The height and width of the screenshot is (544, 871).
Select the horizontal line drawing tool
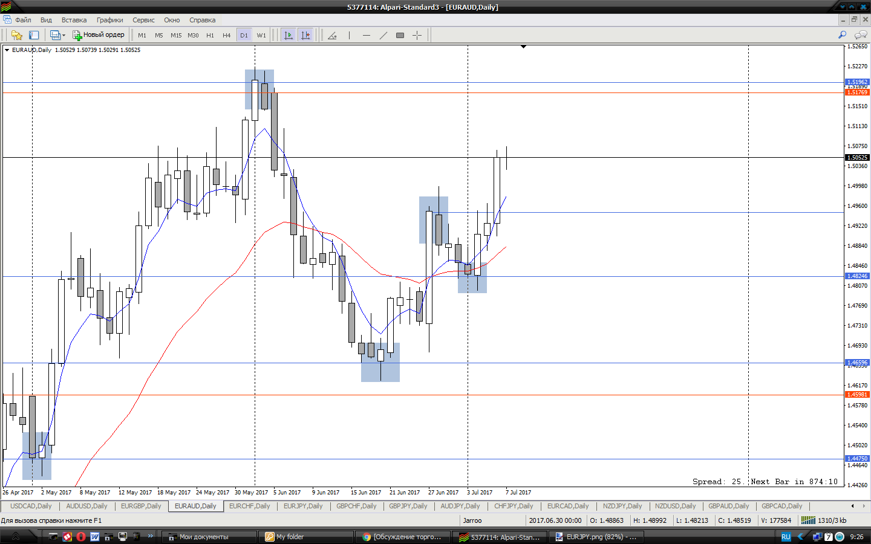point(366,35)
